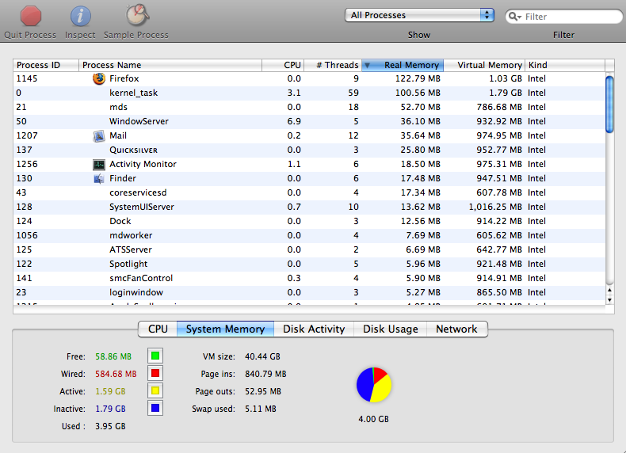Click the yellow Active memory color swatch
This screenshot has height=453, width=626.
(x=155, y=390)
